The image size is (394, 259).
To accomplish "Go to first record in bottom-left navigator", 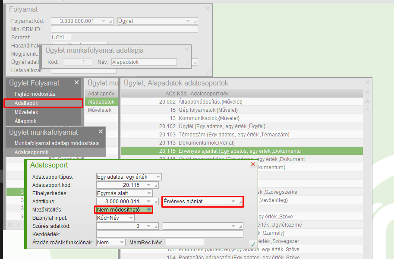I will 10,225.
